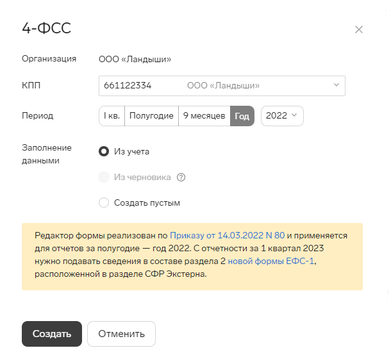Click the ООО «Ландыши» organization name text
This screenshot has height=364, width=391.
[135, 59]
